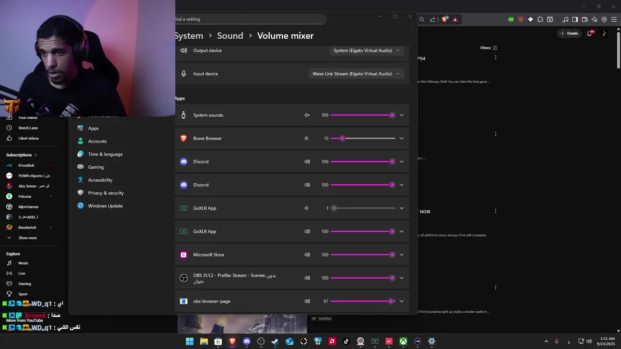Mute Brave Browser in volume mixer
The width and height of the screenshot is (621, 349).
tap(307, 138)
